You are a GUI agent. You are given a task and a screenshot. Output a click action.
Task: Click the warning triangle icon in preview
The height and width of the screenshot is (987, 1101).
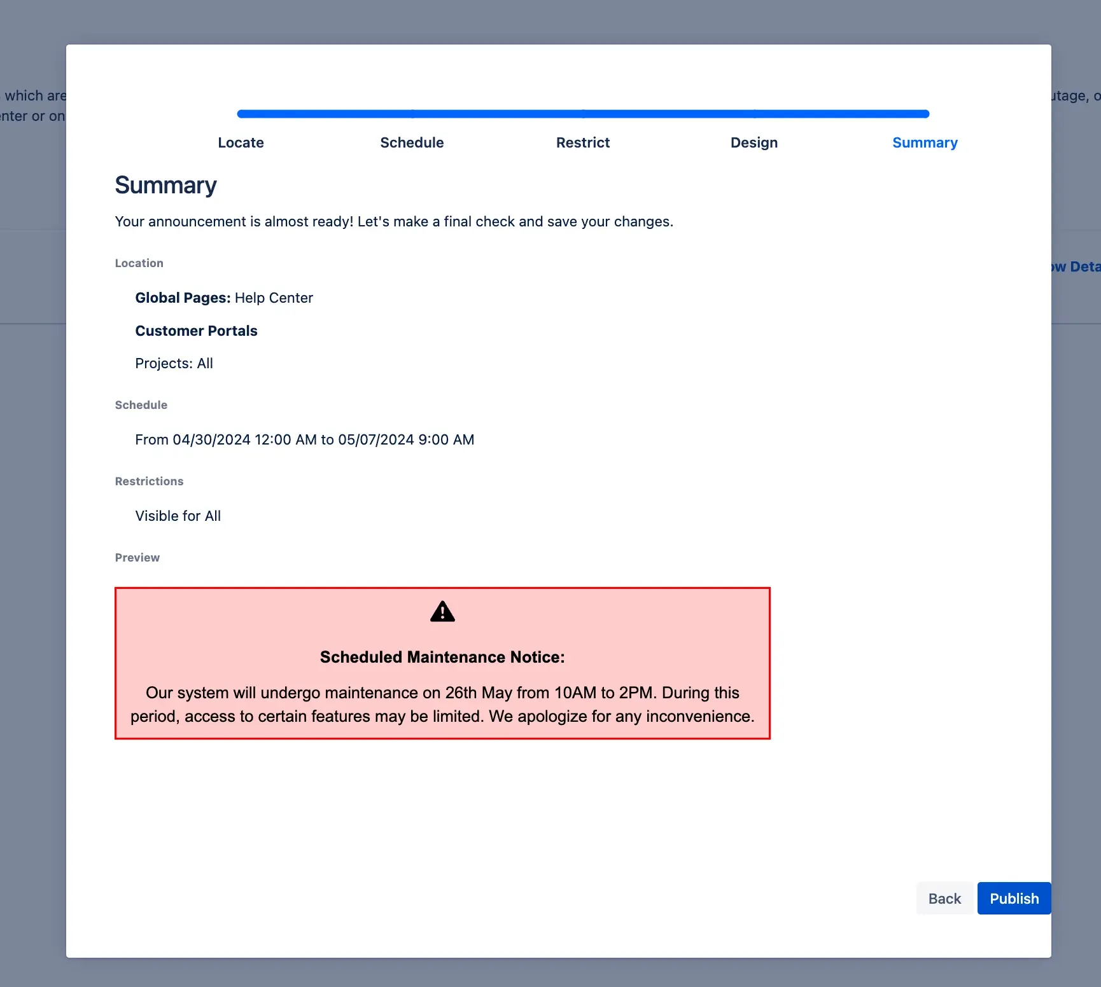[x=442, y=612]
